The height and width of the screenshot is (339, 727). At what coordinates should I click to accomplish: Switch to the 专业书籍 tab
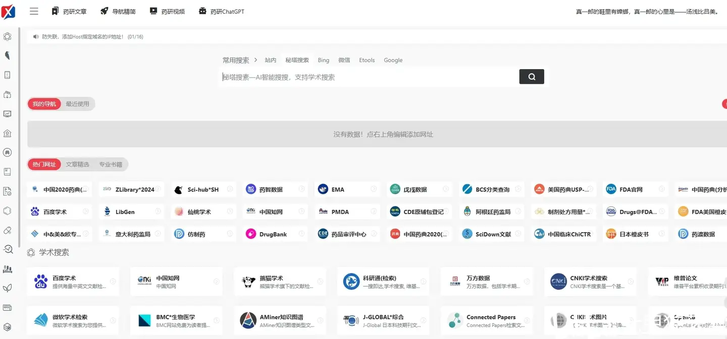[111, 164]
